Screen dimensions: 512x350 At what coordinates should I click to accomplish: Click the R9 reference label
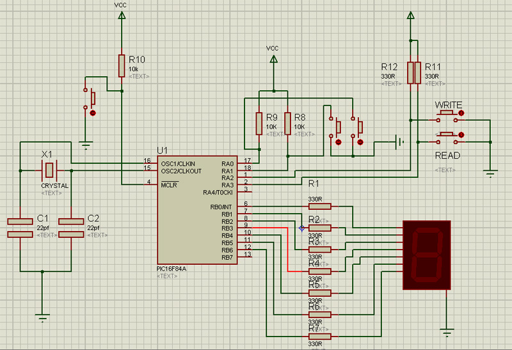coord(272,117)
